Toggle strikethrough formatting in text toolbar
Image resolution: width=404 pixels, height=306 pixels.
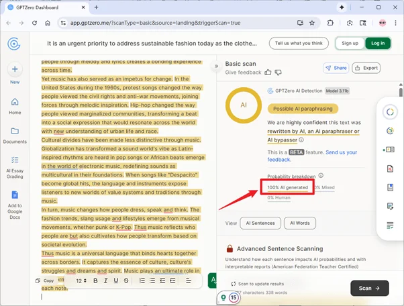click(x=127, y=280)
